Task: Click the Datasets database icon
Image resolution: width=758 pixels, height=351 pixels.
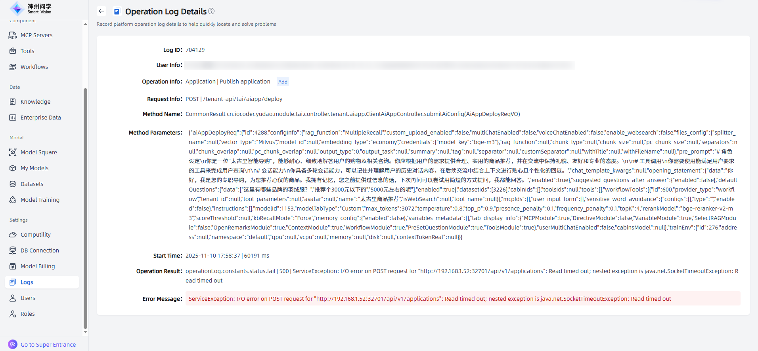Action: pos(13,184)
